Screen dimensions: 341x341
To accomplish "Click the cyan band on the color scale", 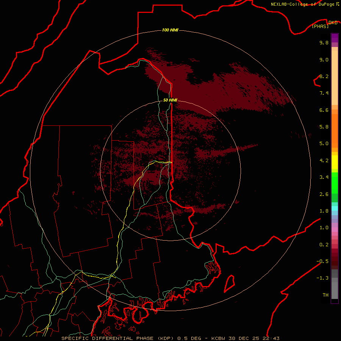I will click(x=335, y=208).
